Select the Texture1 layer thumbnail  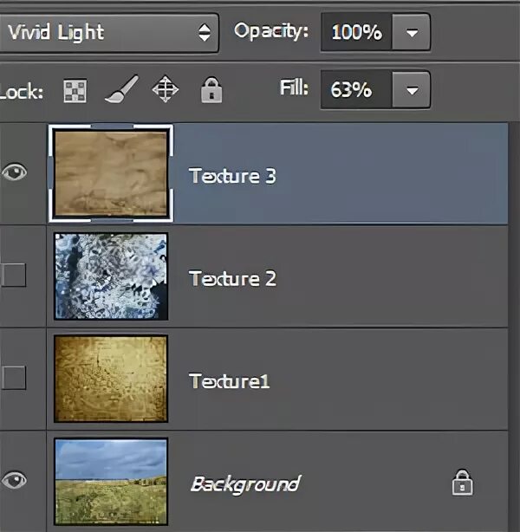click(x=110, y=379)
